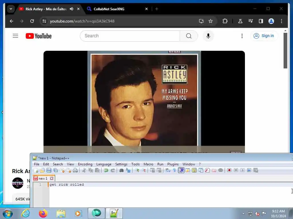The height and width of the screenshot is (219, 293).
Task: Close the Rick Astley browser tab
Action: click(x=78, y=9)
